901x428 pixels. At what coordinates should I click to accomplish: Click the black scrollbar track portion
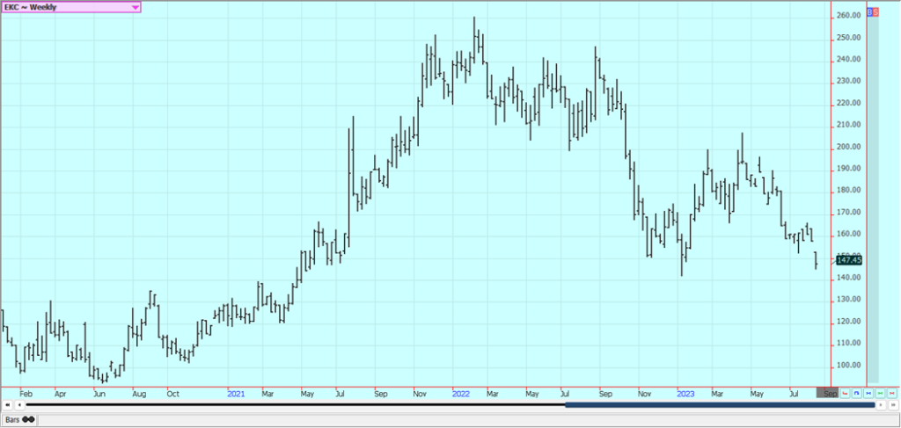pyautogui.click(x=296, y=404)
